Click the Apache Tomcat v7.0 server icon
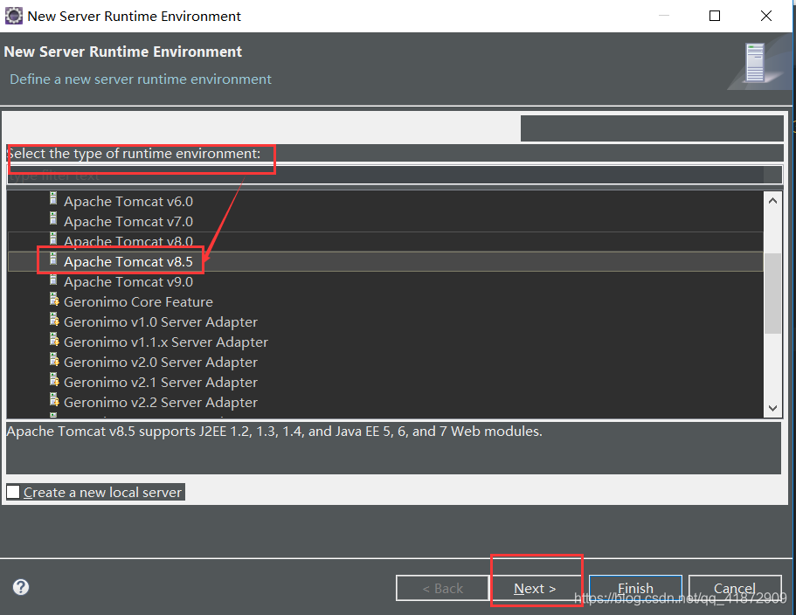 pos(53,218)
